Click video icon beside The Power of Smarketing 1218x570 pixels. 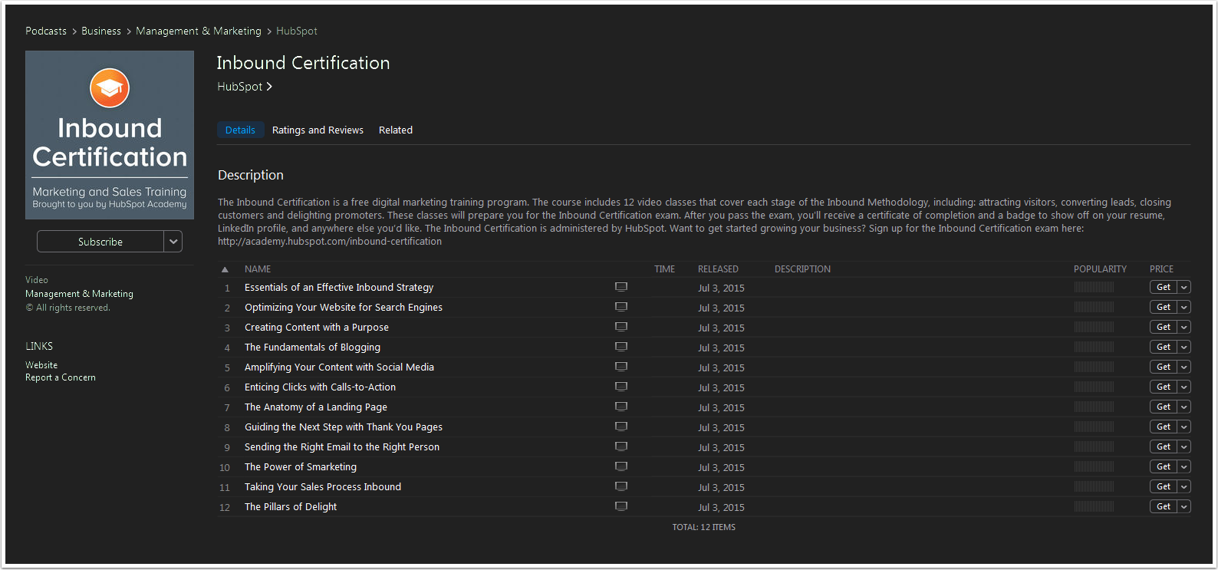click(x=621, y=466)
